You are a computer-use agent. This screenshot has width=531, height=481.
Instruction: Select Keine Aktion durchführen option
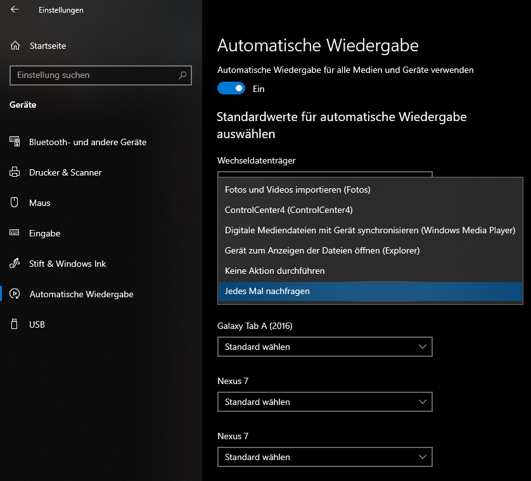point(275,271)
